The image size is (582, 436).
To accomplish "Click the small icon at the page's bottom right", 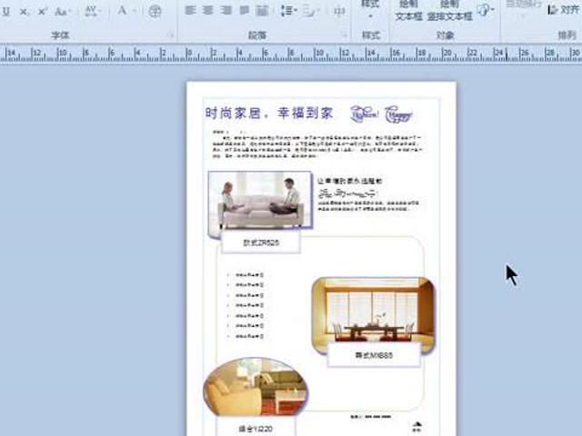I will pyautogui.click(x=416, y=426).
